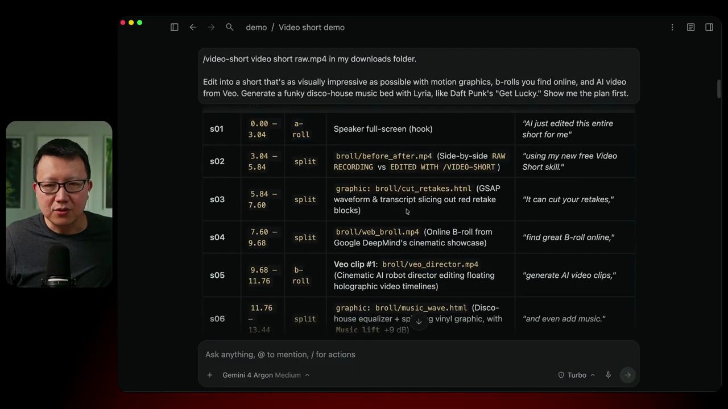Open the three-dot more options menu
This screenshot has width=728, height=409.
click(x=672, y=27)
